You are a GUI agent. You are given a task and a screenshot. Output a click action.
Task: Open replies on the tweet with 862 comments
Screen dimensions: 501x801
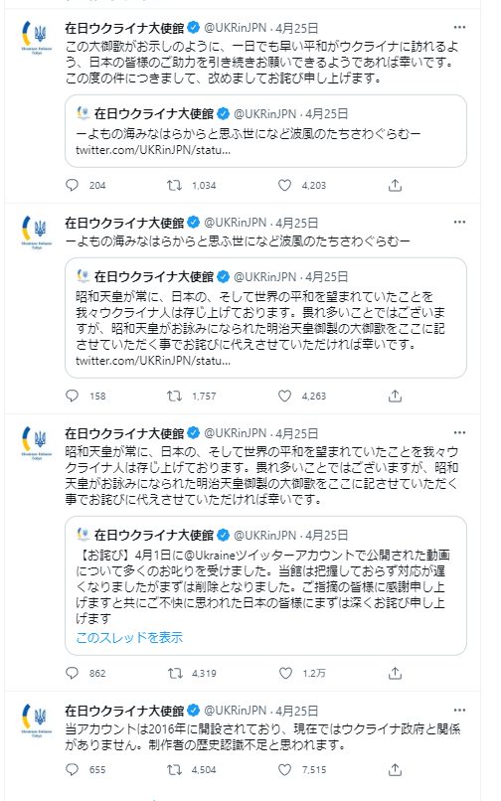(73, 673)
